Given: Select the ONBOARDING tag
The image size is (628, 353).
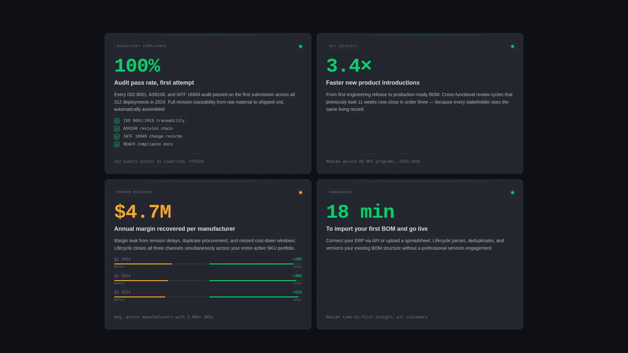Looking at the screenshot, I should coord(341,192).
